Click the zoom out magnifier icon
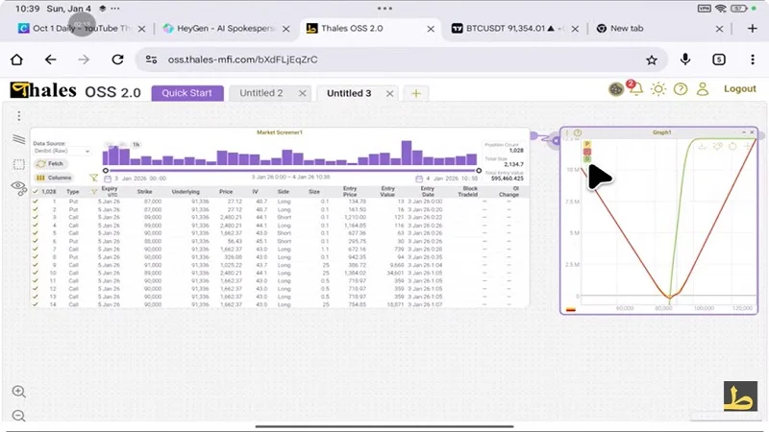The width and height of the screenshot is (769, 432). pyautogui.click(x=18, y=415)
